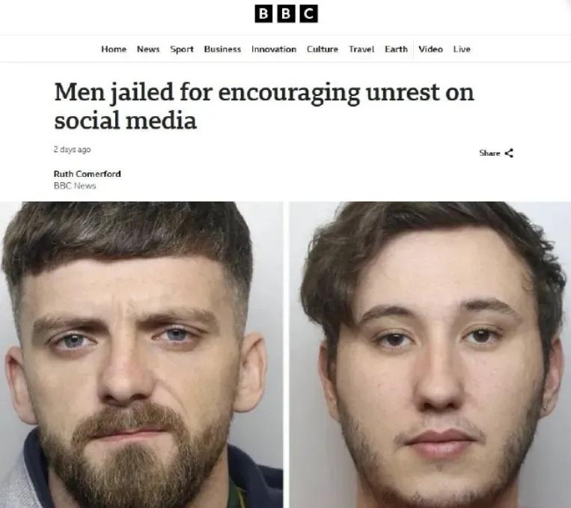Open the Travel nav link

361,49
